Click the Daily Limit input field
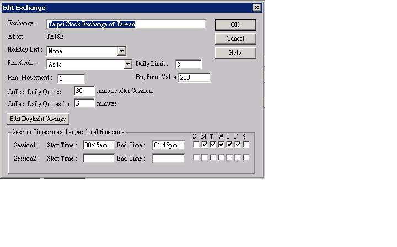The image size is (397, 247). (189, 64)
